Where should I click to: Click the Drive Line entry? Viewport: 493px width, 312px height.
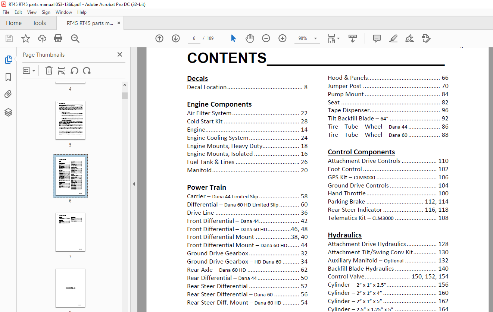pyautogui.click(x=247, y=213)
